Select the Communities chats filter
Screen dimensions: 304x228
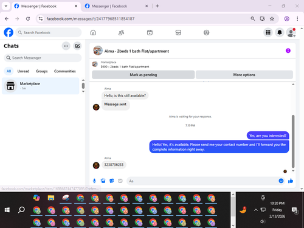(65, 71)
